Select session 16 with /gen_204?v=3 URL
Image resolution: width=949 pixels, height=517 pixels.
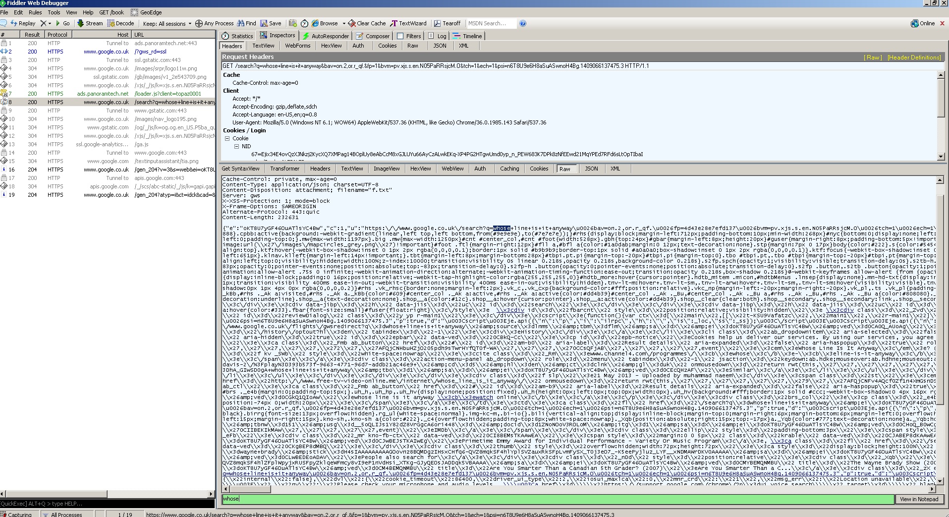pyautogui.click(x=108, y=170)
